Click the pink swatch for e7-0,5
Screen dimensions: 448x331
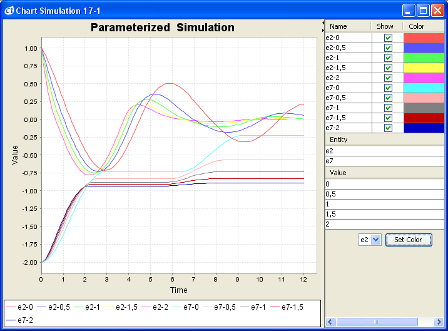[424, 98]
